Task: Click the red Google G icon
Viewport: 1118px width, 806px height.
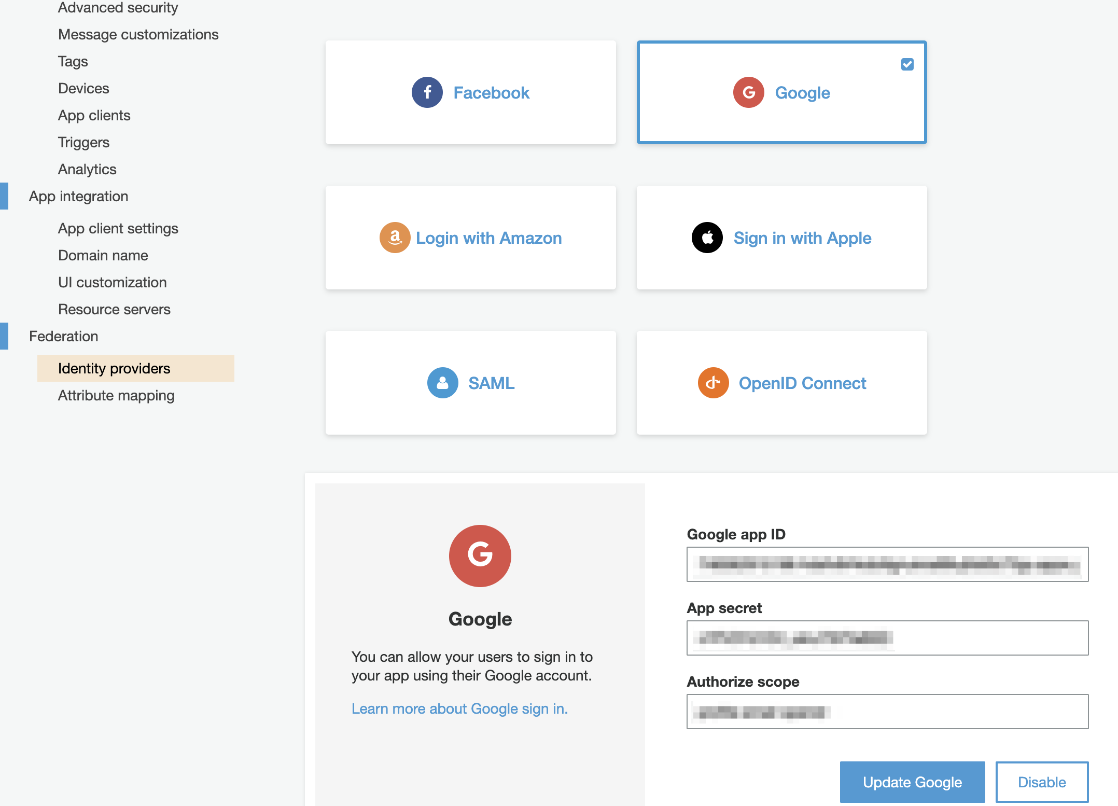Action: pyautogui.click(x=748, y=92)
